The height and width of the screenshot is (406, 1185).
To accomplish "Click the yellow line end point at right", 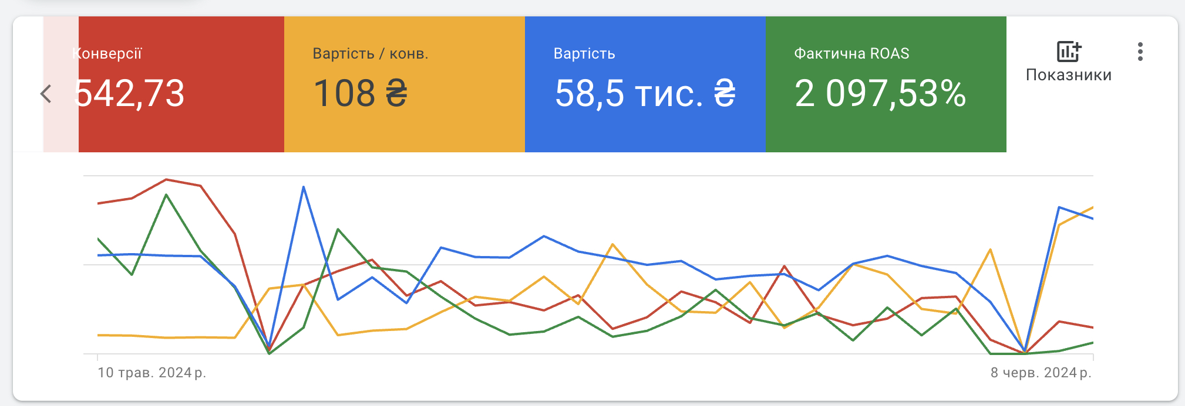I will (x=1092, y=207).
